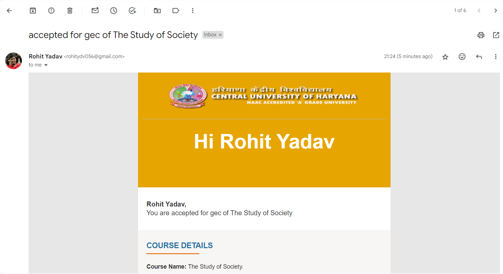Viewport: 503px width, 274px height.
Task: Open the top toolbar More options menu
Action: tap(193, 11)
